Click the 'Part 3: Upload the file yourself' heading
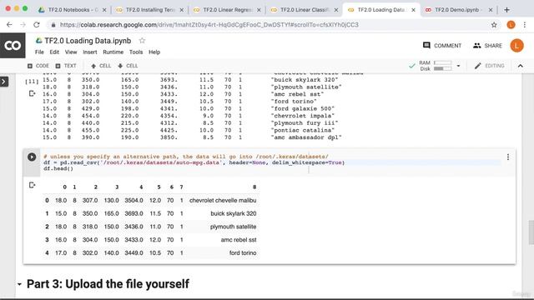 [x=108, y=284]
